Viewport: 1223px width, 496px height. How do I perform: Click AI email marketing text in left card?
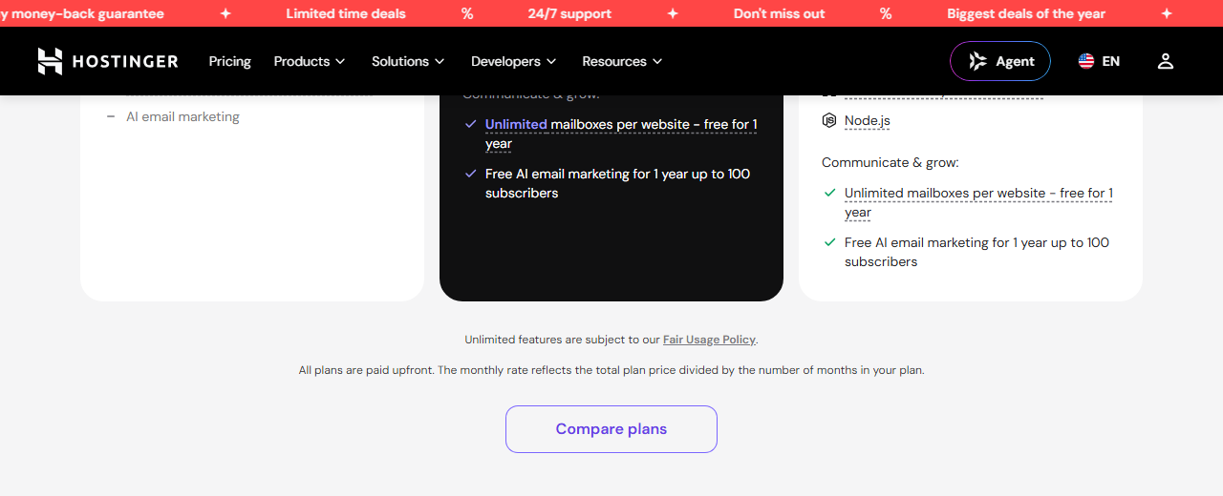click(183, 116)
